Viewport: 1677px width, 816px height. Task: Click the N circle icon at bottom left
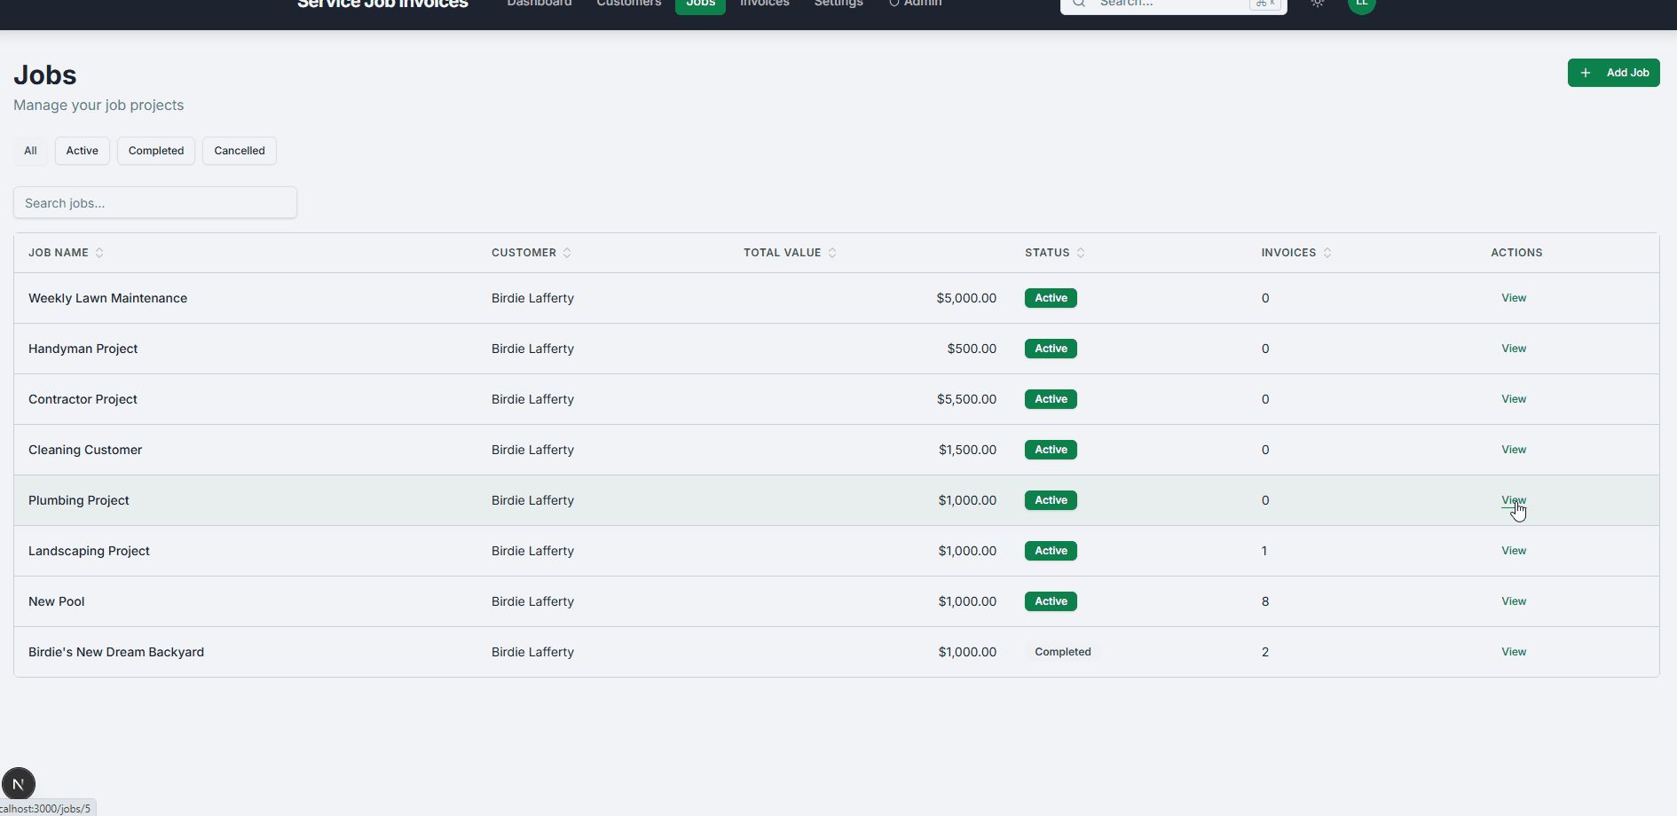[19, 783]
